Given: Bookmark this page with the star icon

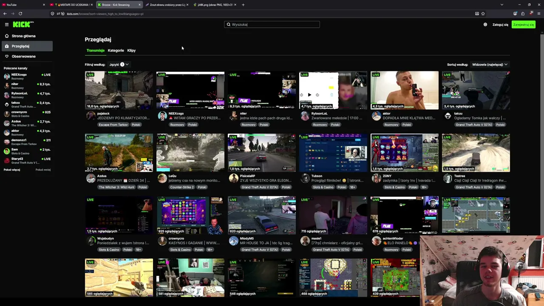Looking at the screenshot, I should 483,14.
